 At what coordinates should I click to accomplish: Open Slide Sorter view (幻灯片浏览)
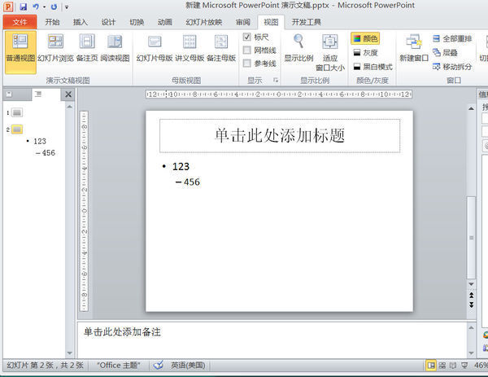[x=55, y=48]
